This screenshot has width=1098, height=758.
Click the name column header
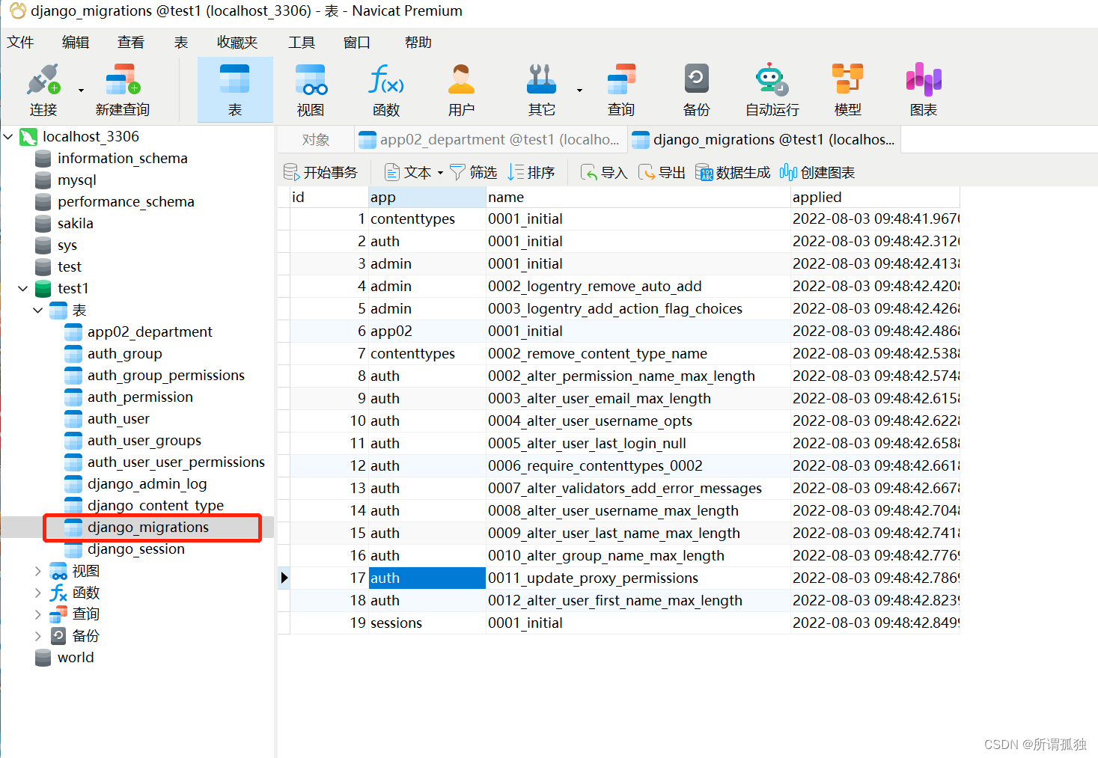638,198
